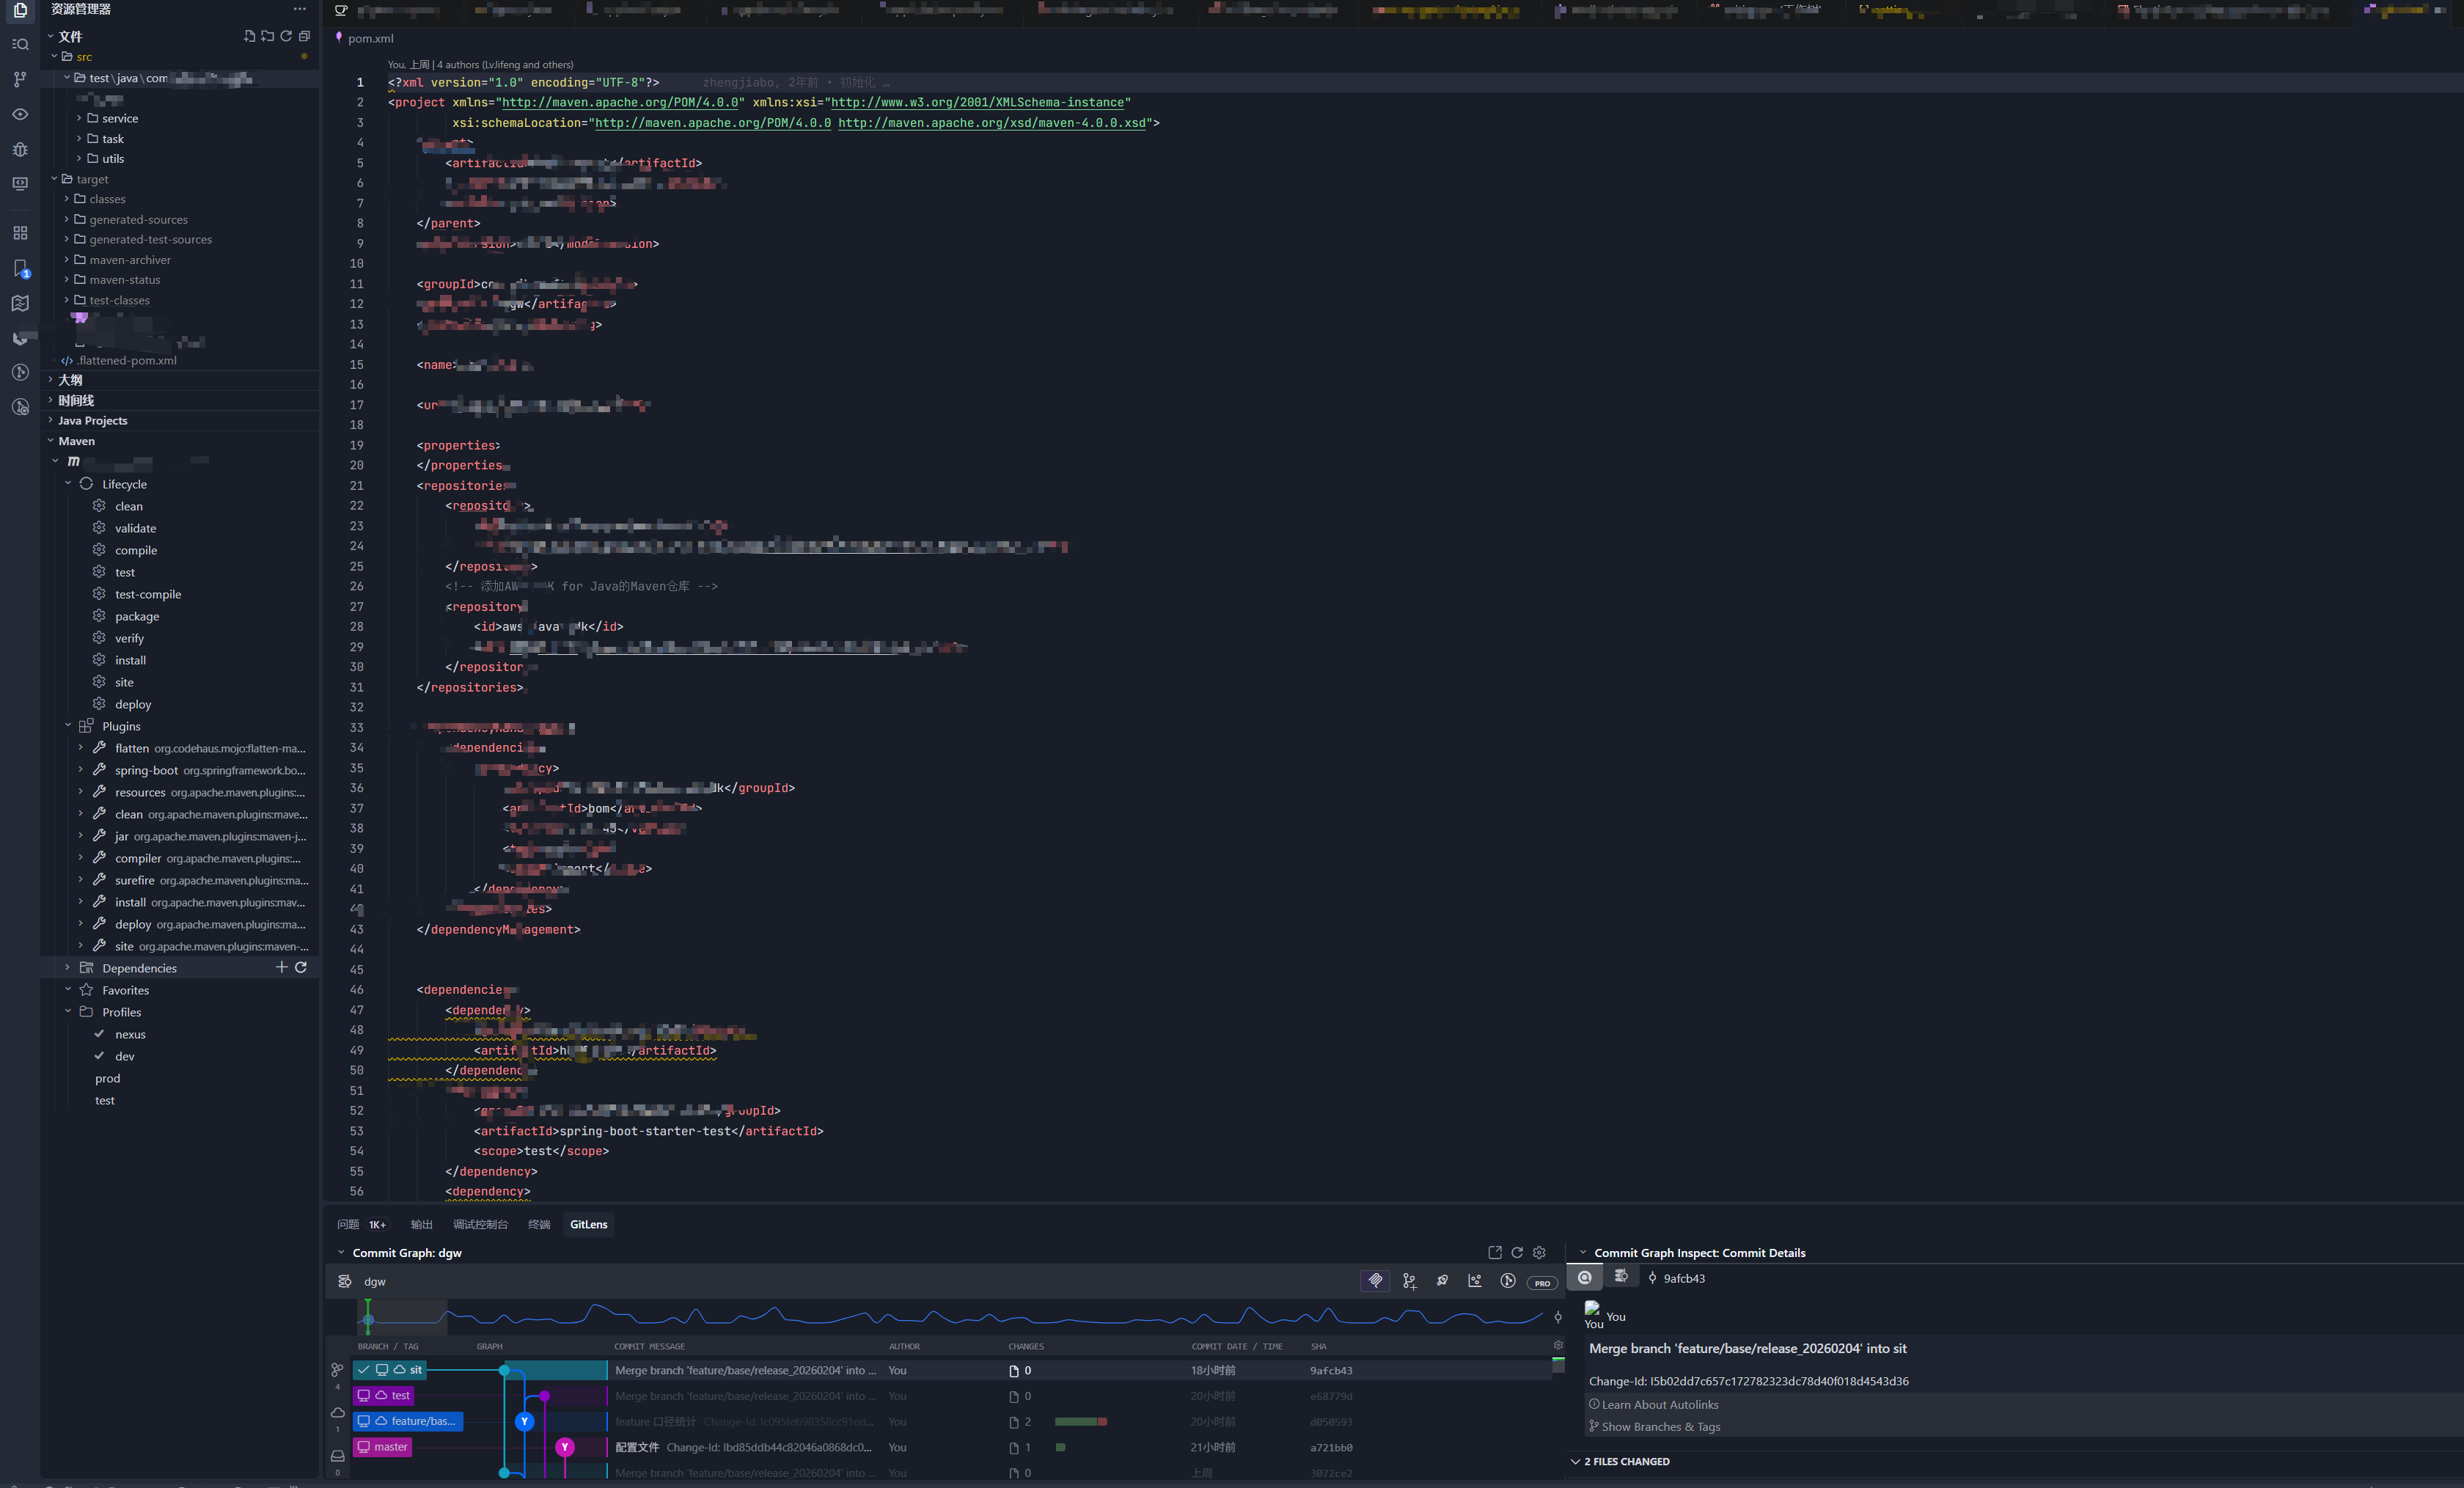The width and height of the screenshot is (2464, 1488).
Task: Enable the prod Maven profile
Action: 108,1078
